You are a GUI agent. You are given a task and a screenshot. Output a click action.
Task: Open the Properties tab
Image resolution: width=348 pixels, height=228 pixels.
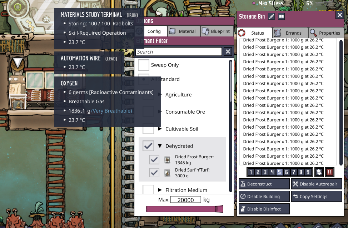point(326,33)
